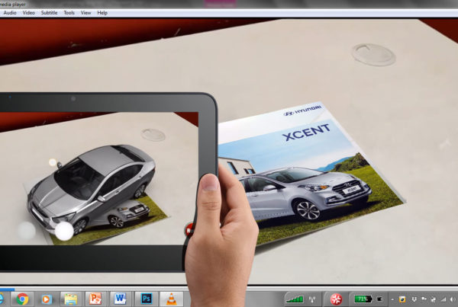The width and height of the screenshot is (458, 307).
Task: Switch to PowerPoint from the taskbar
Action: coord(95,298)
